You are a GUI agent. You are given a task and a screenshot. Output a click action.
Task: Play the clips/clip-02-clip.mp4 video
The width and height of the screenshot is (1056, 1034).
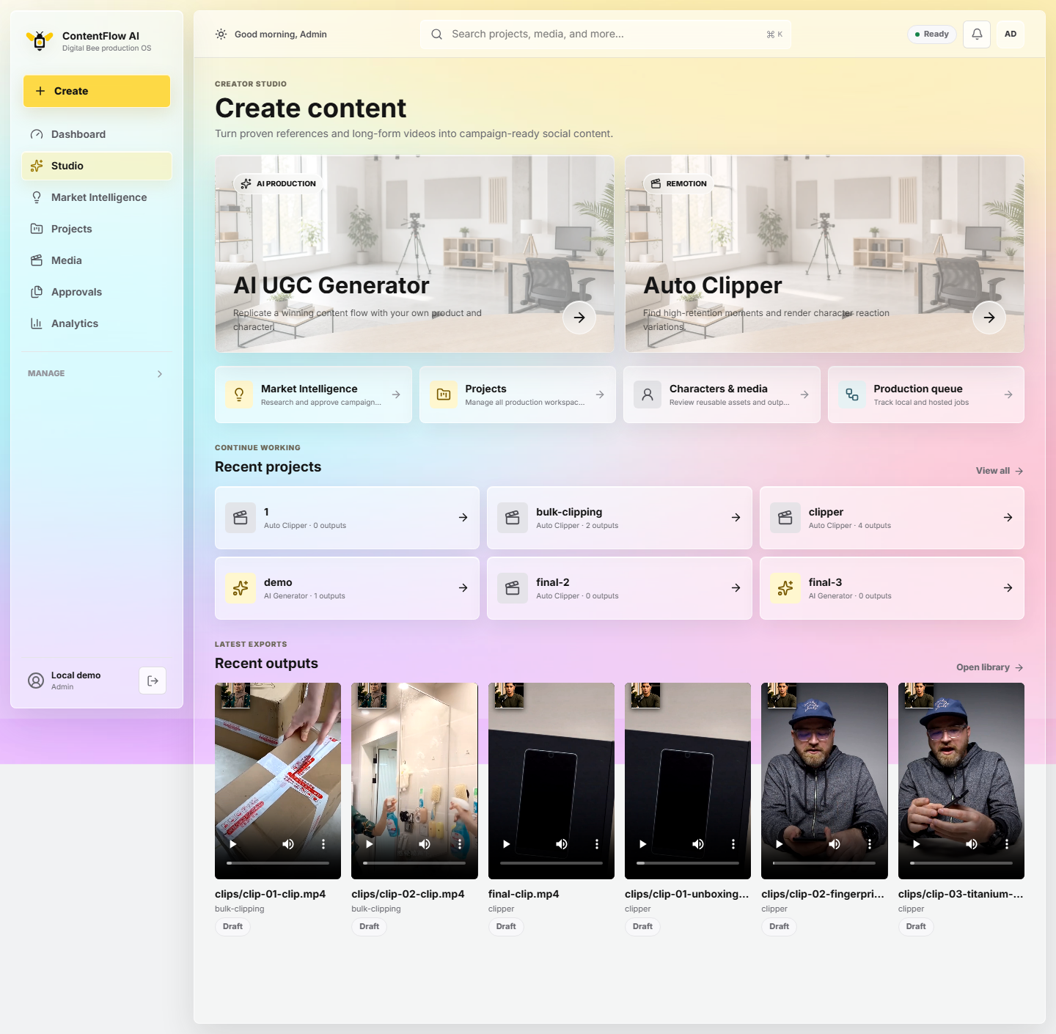370,844
